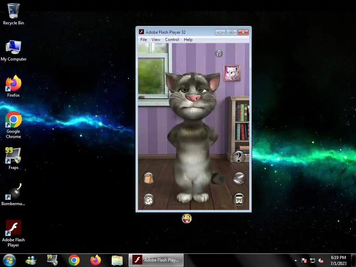Click the Flash icon in the title bar
This screenshot has height=267, width=356.
(141, 32)
